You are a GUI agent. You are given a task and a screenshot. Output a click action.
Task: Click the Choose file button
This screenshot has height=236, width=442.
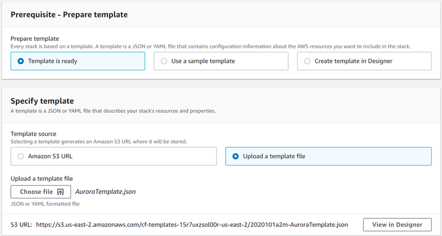pos(41,192)
